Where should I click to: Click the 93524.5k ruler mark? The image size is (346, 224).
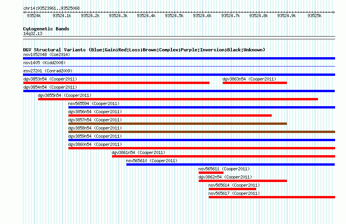tap(174, 16)
